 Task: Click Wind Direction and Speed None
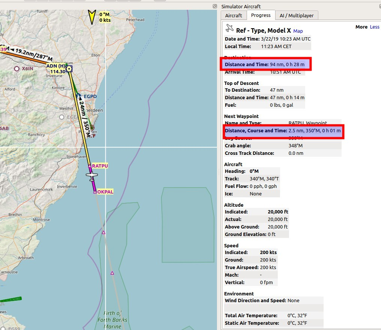293,301
